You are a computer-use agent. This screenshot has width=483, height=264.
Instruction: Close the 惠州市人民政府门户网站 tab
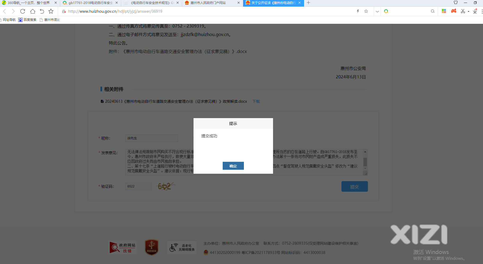[x=239, y=3]
